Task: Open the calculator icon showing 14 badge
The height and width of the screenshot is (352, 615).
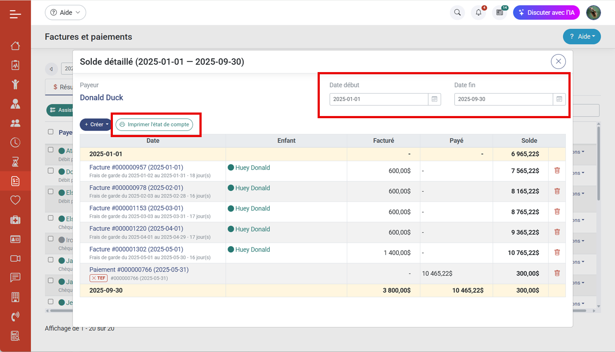Action: [499, 12]
